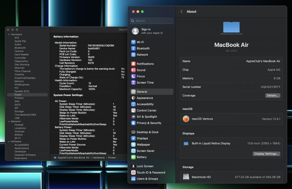Open the Touch ID & Password fingerprint icon
The width and height of the screenshot is (292, 189).
[133, 173]
